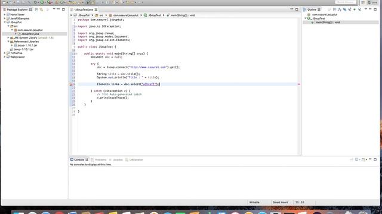Close the JSoupTest.java editor tab
Viewport: 382px width, 214px height.
(96, 10)
